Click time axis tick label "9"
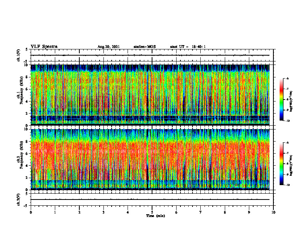Screen dimensions: 308x238 [249, 212]
